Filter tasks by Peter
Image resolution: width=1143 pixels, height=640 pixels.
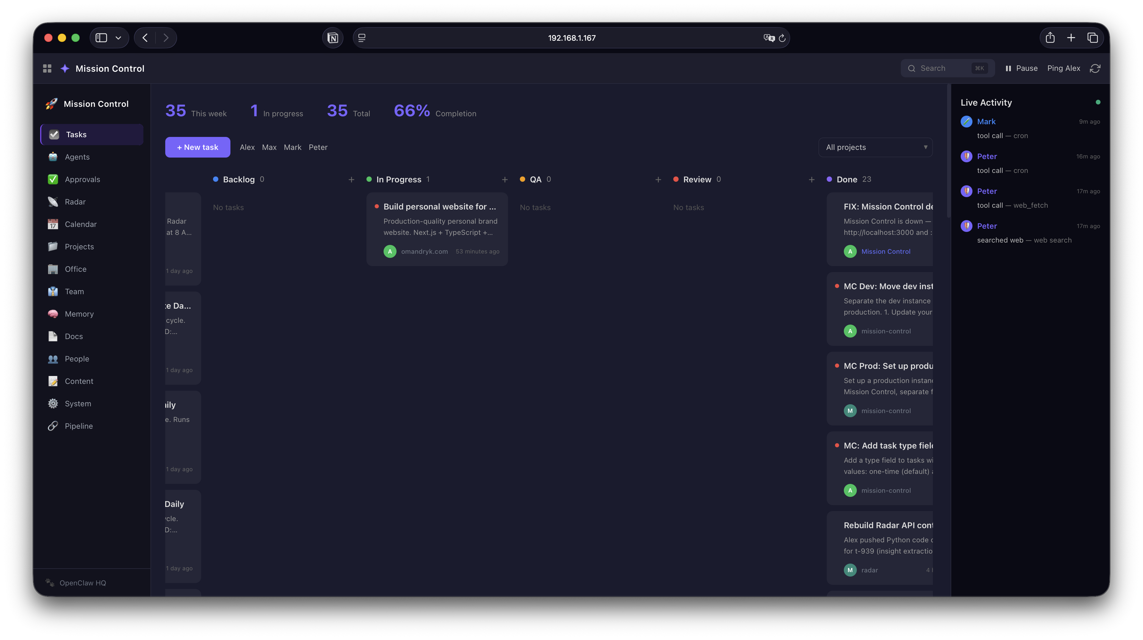318,147
